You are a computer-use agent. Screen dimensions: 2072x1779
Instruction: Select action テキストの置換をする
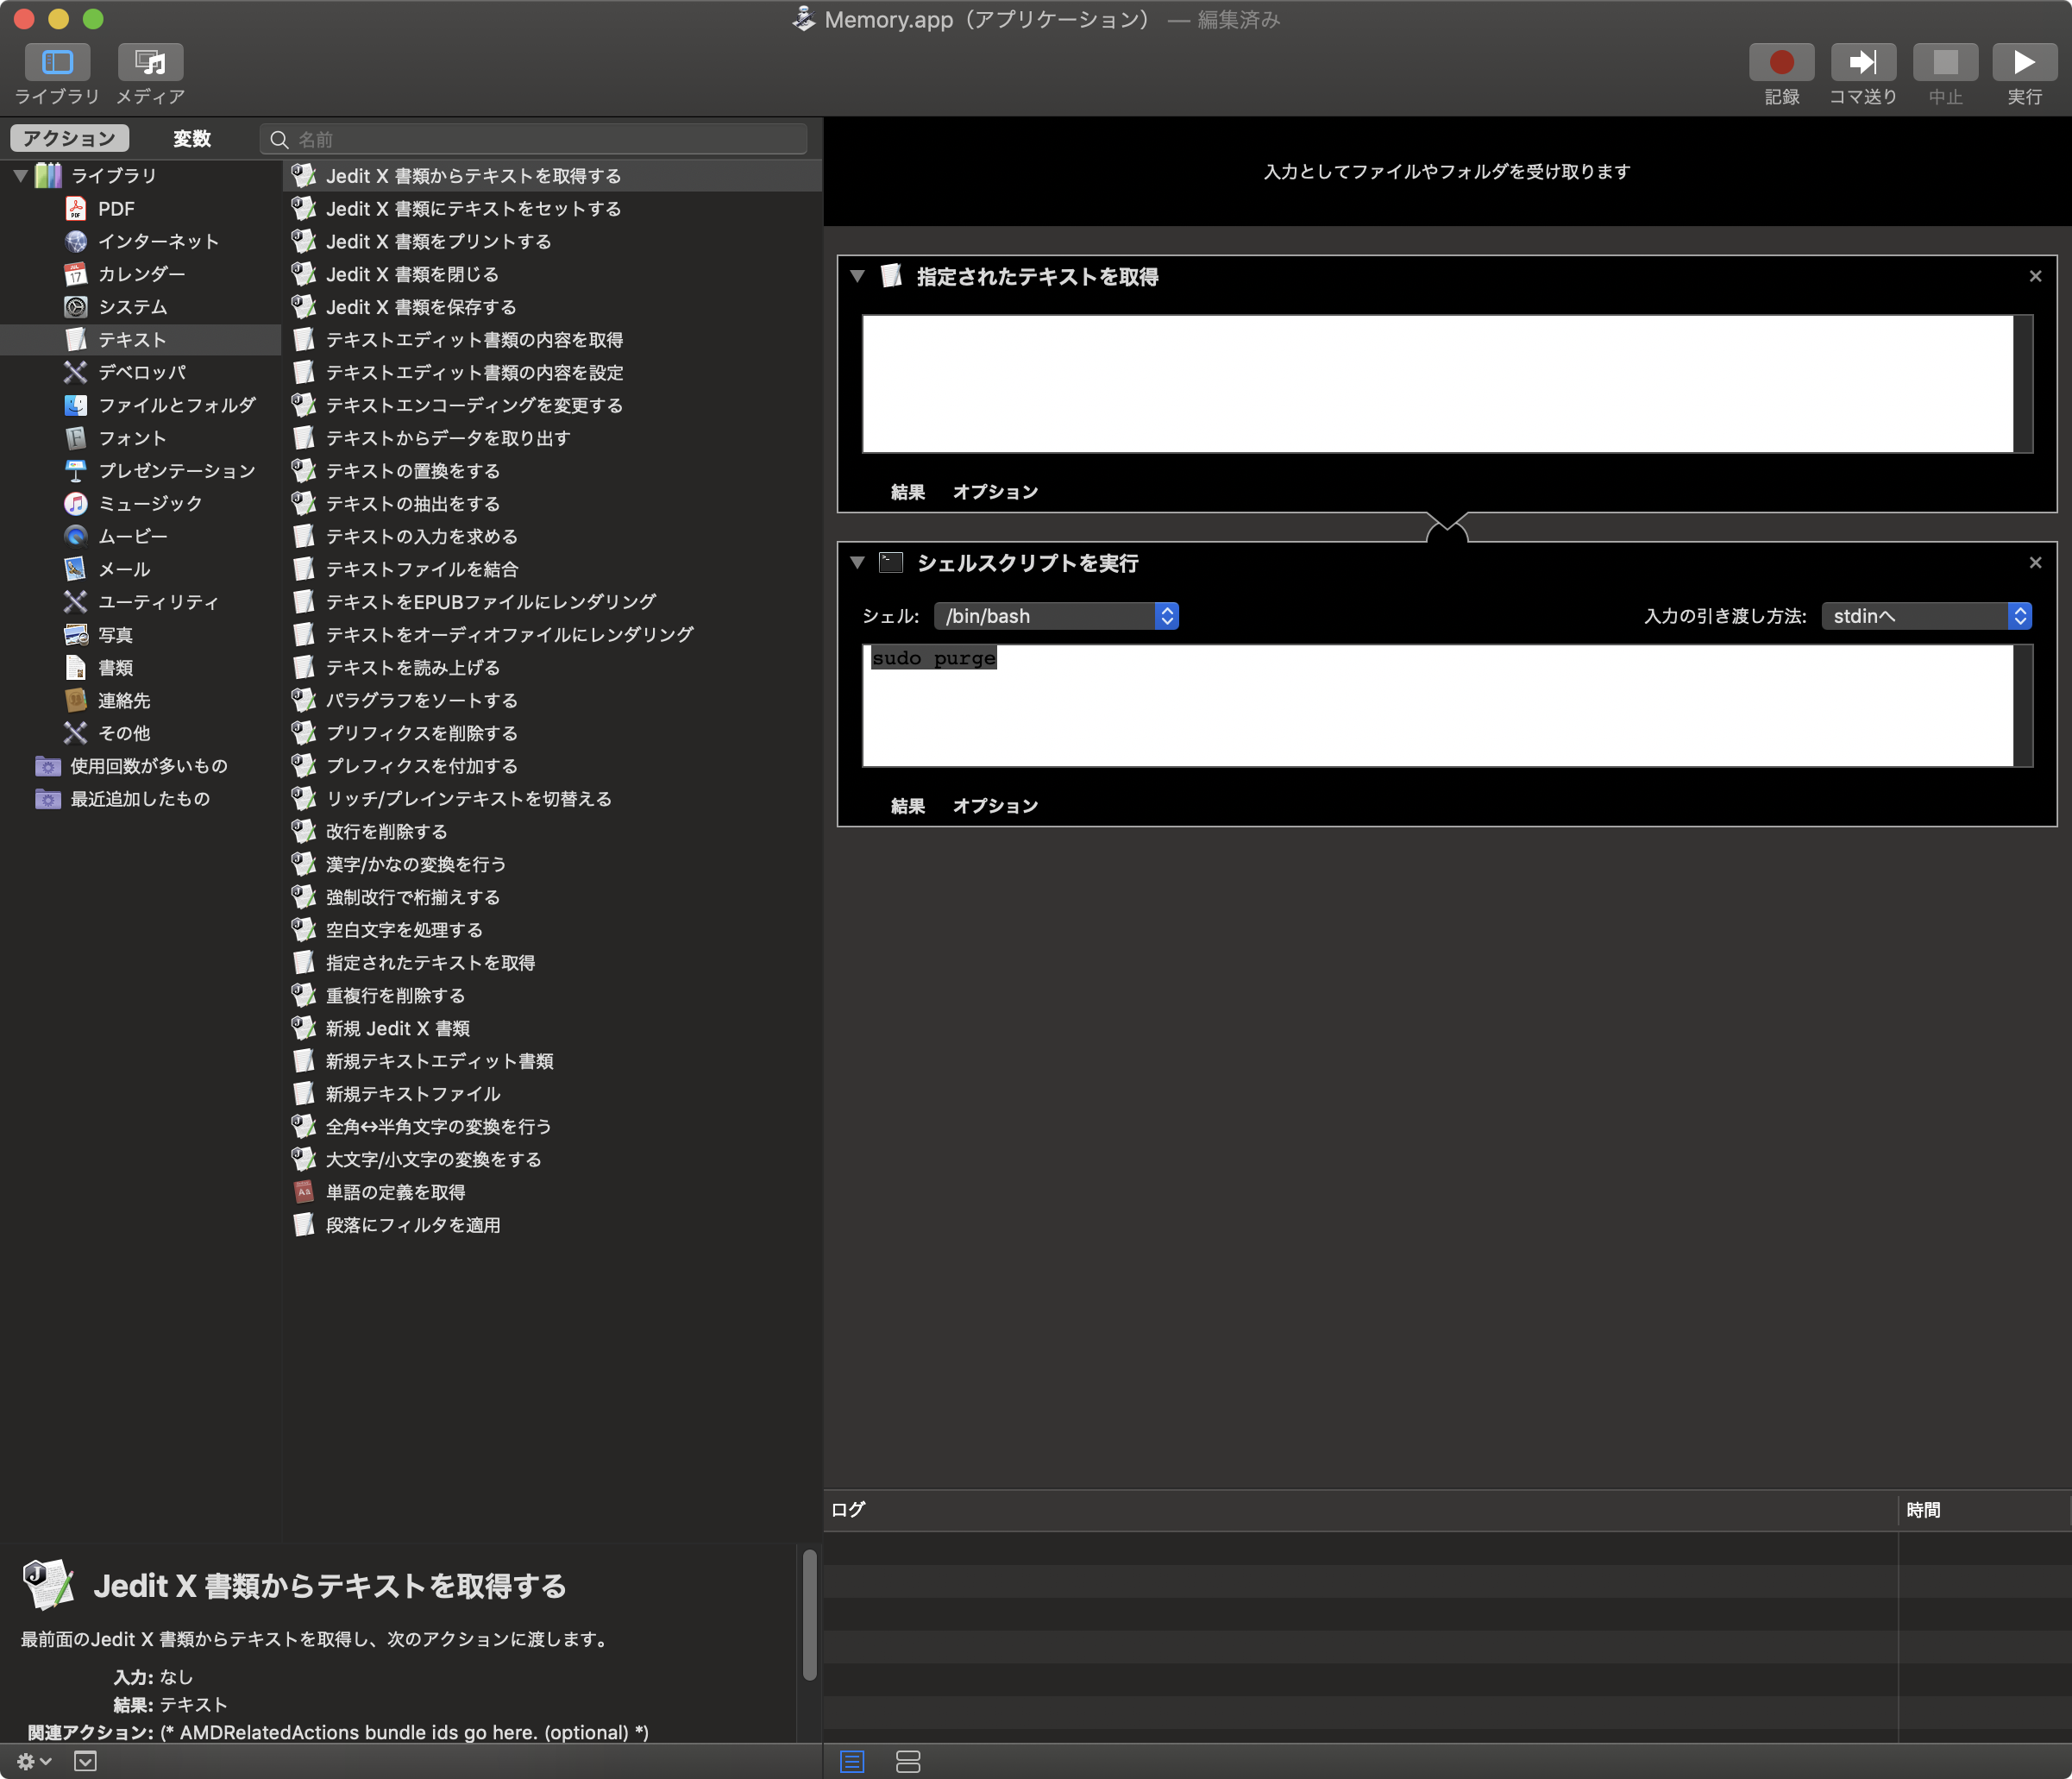click(x=552, y=471)
